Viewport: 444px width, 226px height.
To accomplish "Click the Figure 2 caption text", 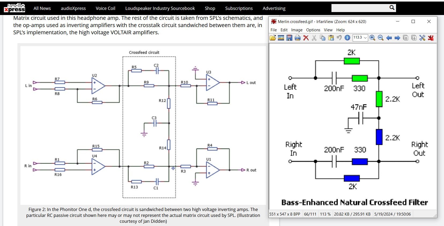I will (x=143, y=215).
